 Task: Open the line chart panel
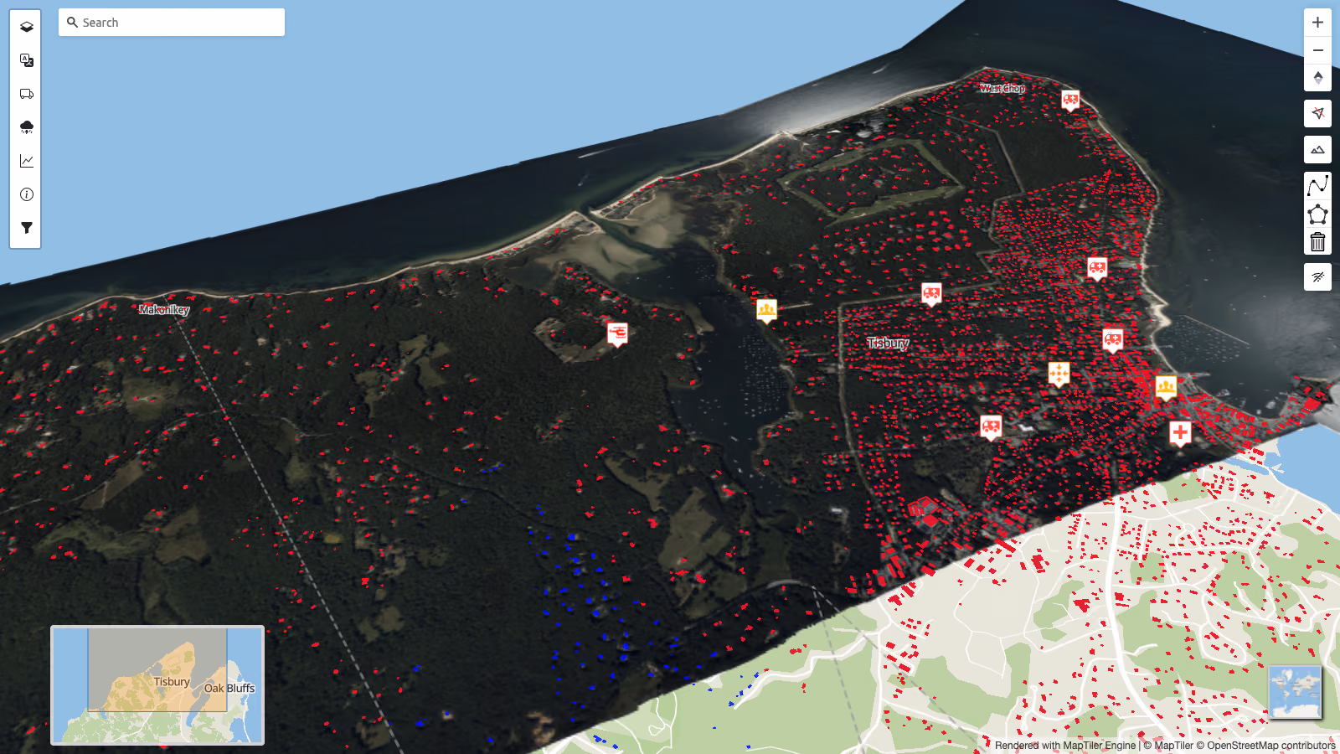click(27, 161)
